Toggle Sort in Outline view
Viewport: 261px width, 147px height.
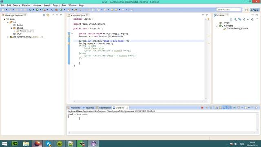coord(235,20)
